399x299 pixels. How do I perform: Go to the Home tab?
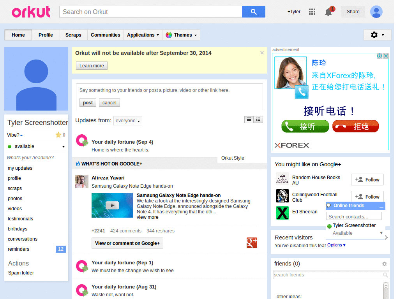point(18,35)
